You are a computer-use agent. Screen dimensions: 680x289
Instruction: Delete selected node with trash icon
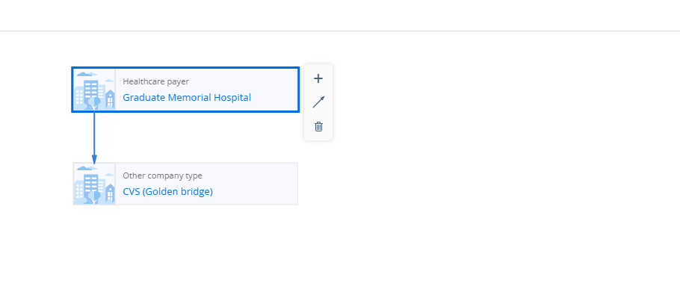tap(318, 126)
